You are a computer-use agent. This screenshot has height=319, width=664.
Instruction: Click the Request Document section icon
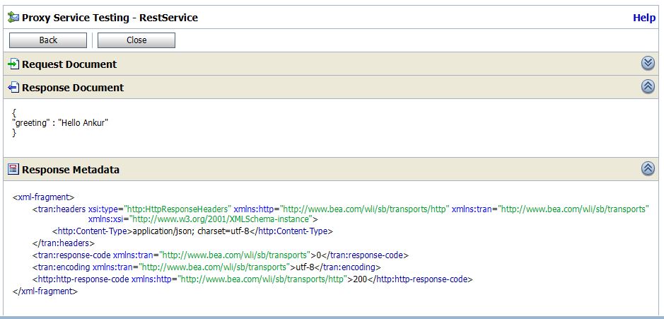pos(13,64)
